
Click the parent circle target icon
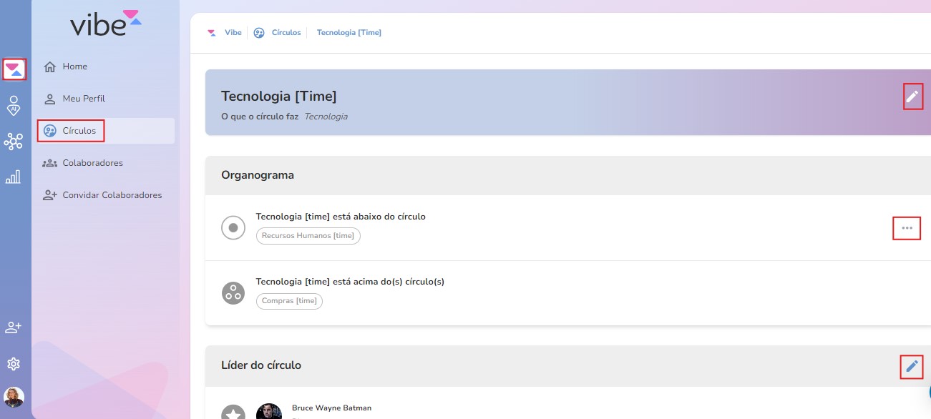pos(233,228)
